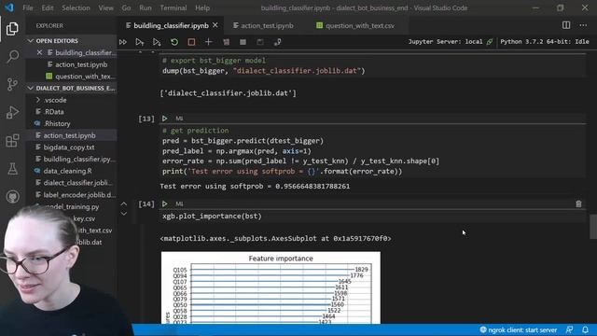This screenshot has height=336, width=597.
Task: Interrupt the Jupyter kernel
Action: click(191, 42)
